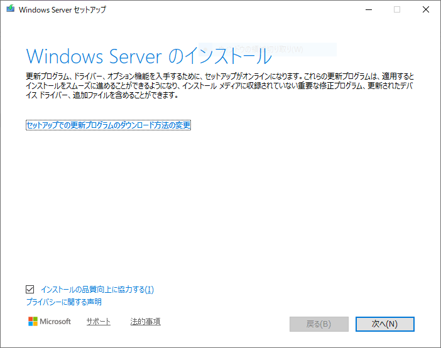Viewport: 441px width, 348px height.
Task: Click the disabled 戻る(B) button
Action: (318, 324)
